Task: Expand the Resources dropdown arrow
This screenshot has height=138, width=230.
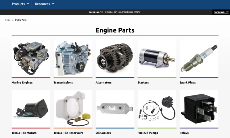Action: pos(53,4)
